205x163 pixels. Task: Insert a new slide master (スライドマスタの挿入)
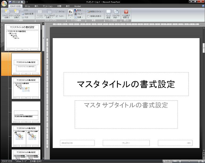tap(7, 14)
